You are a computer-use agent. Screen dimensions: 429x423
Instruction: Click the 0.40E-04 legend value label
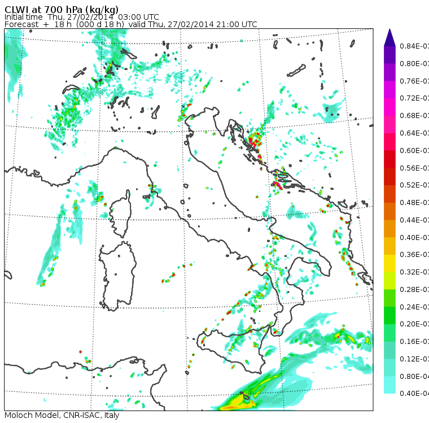414,394
